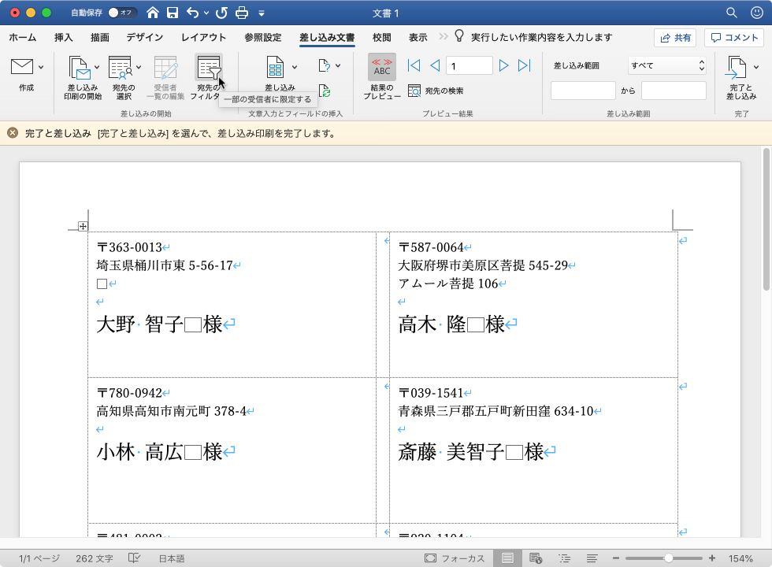Open the ホーム tab
Viewport: 772px width, 567px height.
[x=23, y=38]
